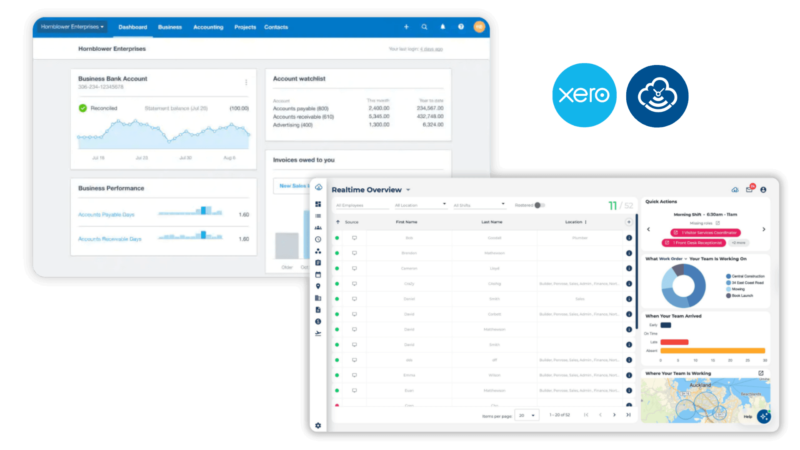Select the Book Launch legend swatch
The width and height of the screenshot is (800, 450).
pyautogui.click(x=728, y=296)
